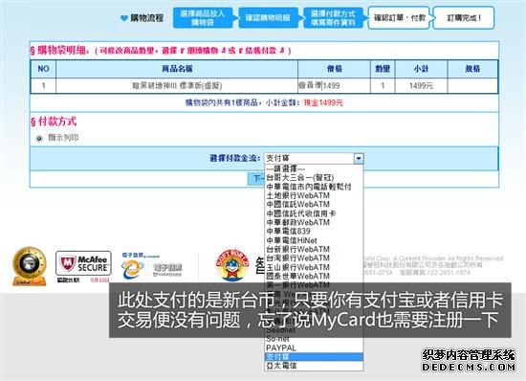Click the 下一步 button under dropdown

coord(256,179)
